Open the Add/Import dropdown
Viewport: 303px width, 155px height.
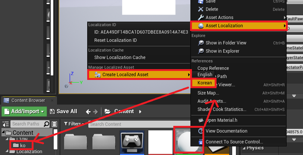[24, 111]
